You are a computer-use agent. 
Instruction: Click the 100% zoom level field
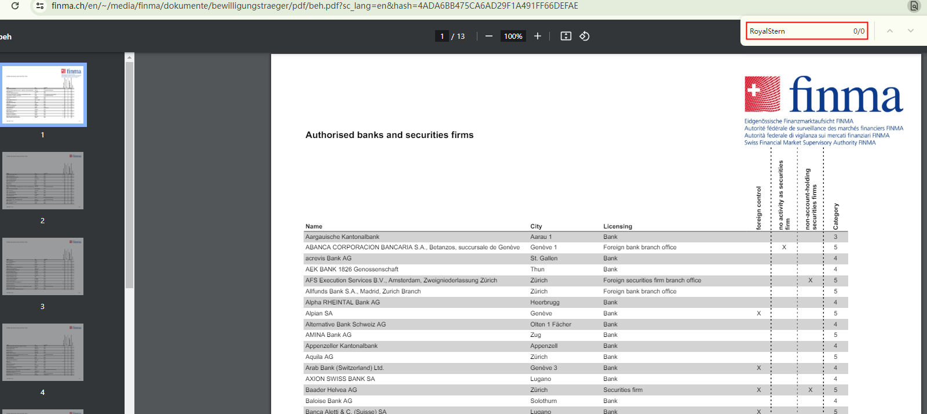513,36
